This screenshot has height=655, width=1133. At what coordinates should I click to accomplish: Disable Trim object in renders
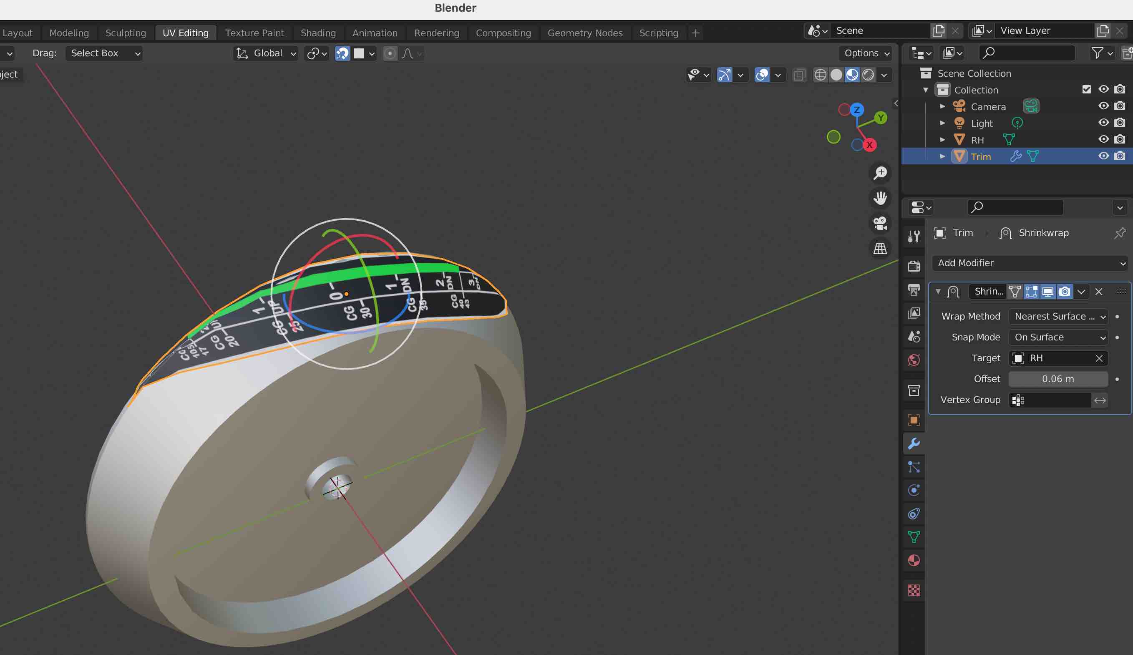click(1120, 156)
